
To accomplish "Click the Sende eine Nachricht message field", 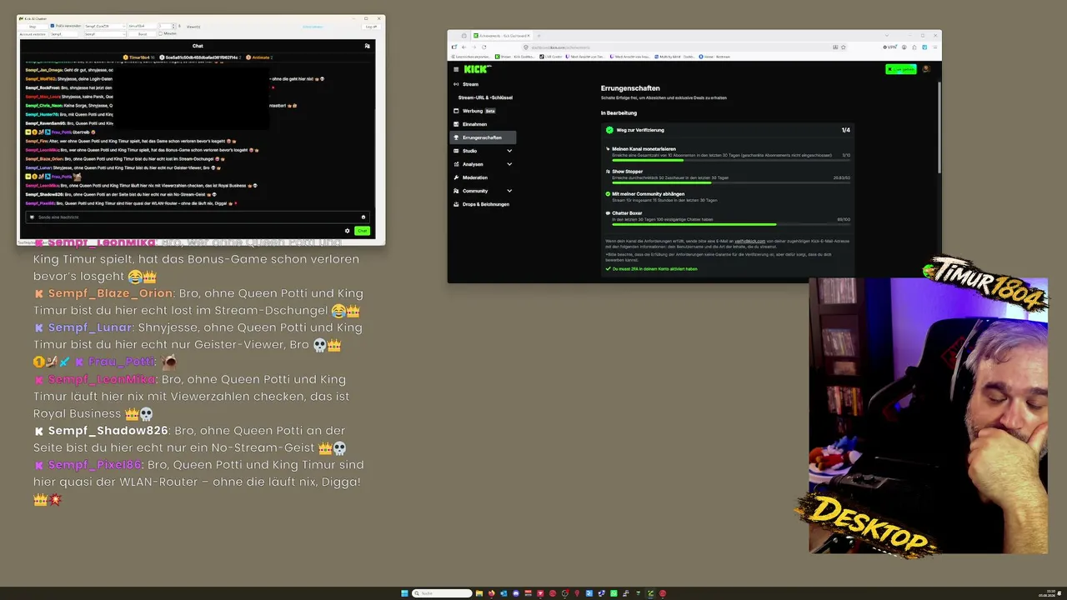I will pyautogui.click(x=197, y=217).
